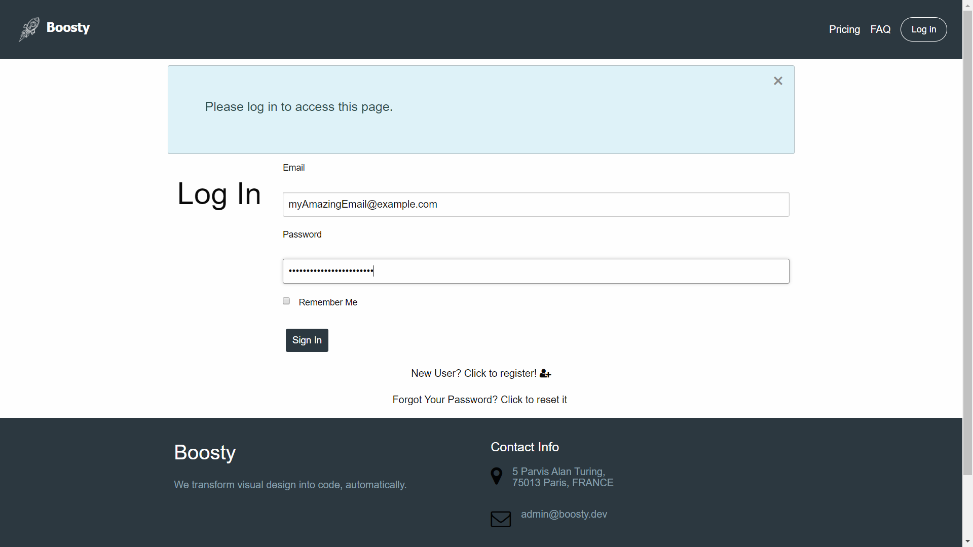Click the add-user icon beside register
This screenshot has height=547, width=973.
545,374
